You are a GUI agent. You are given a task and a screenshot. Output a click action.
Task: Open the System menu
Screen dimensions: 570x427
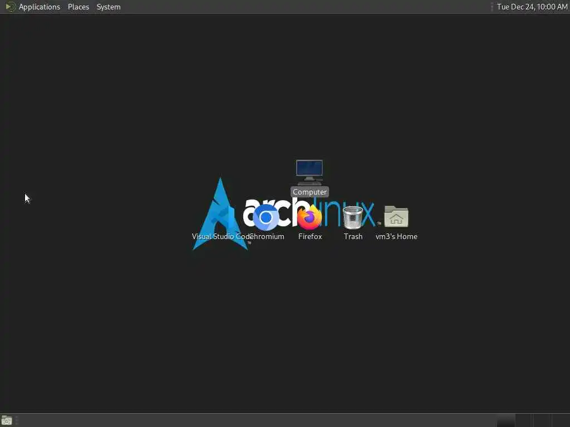point(109,7)
